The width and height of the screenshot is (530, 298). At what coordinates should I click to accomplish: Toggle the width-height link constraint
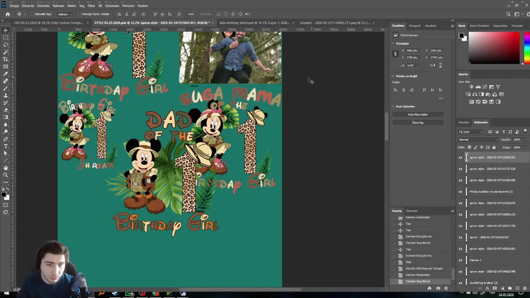pos(395,54)
